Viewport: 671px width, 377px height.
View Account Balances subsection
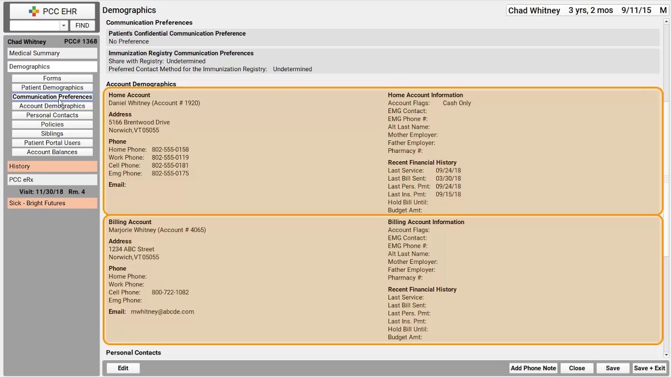pyautogui.click(x=52, y=152)
